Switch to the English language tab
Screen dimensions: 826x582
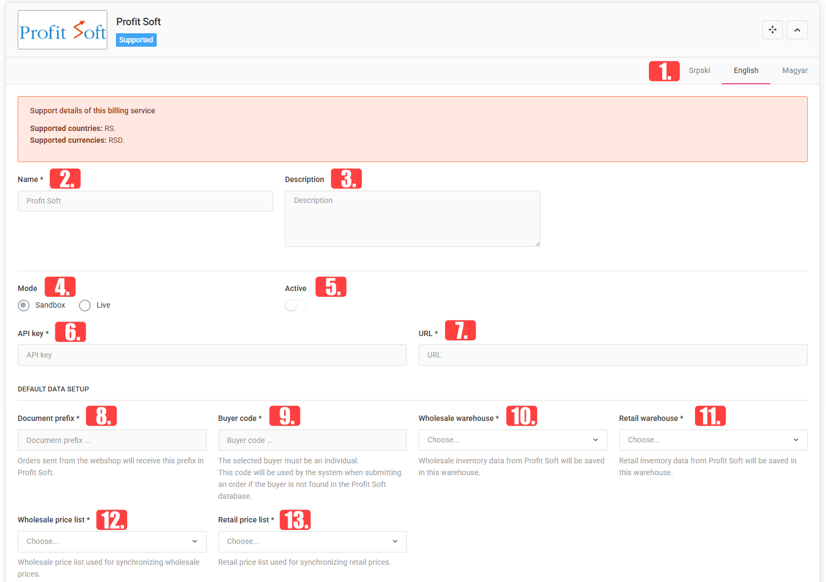746,70
